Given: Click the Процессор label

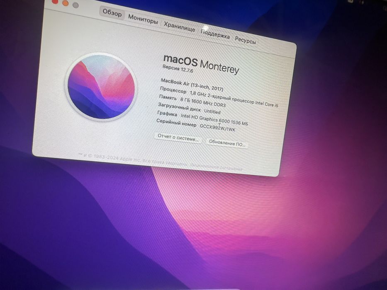Looking at the screenshot, I should coord(173,90).
